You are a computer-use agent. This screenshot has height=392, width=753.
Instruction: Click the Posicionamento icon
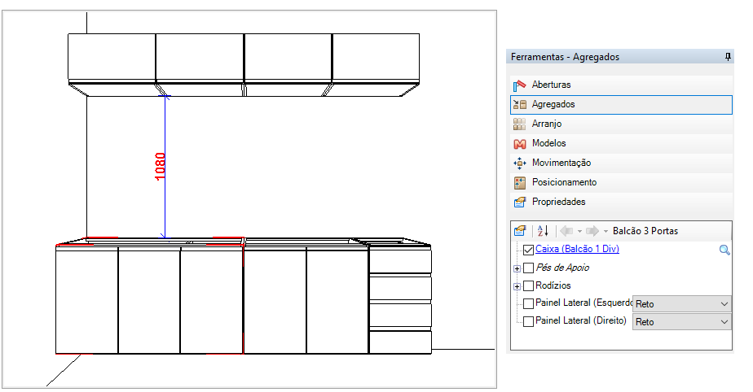(520, 183)
